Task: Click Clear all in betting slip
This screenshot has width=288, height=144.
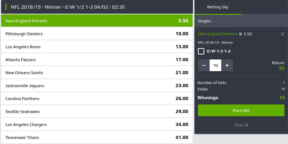Action: click(241, 125)
